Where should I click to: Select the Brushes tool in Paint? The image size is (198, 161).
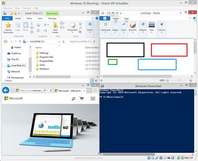[132, 25]
